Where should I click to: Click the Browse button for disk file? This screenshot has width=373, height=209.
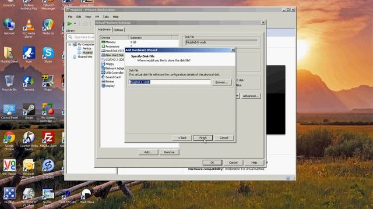pos(221,82)
